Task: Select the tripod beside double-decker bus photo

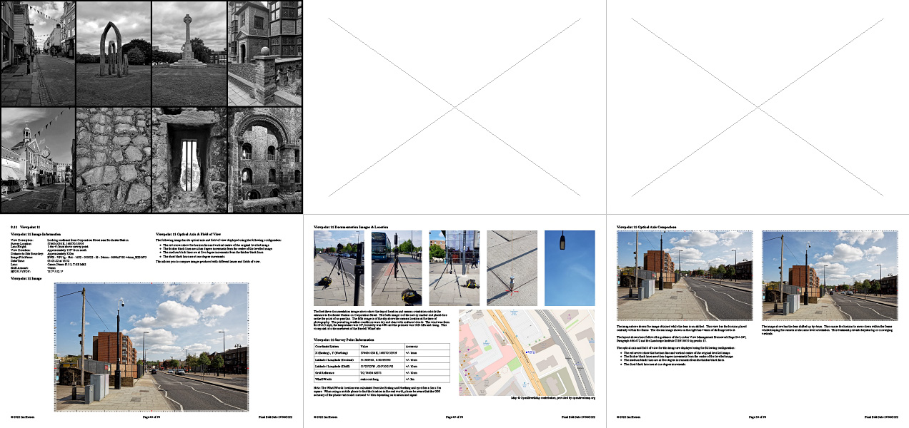Action: click(397, 267)
